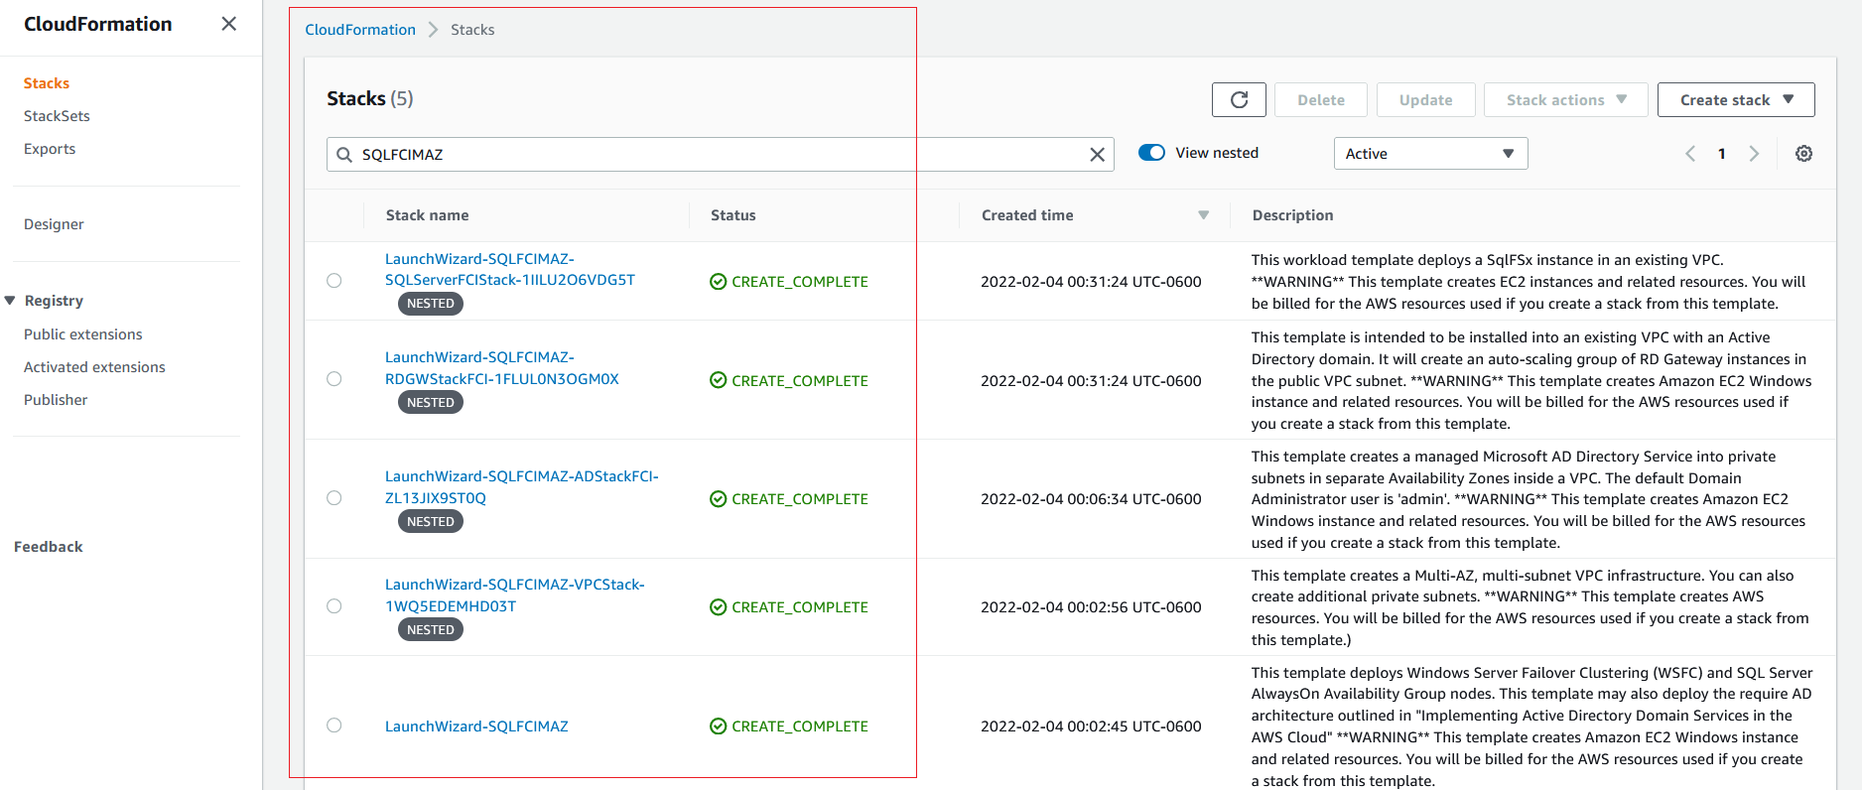This screenshot has height=790, width=1862.
Task: Open the ADStackFCI stack link
Action: click(522, 487)
